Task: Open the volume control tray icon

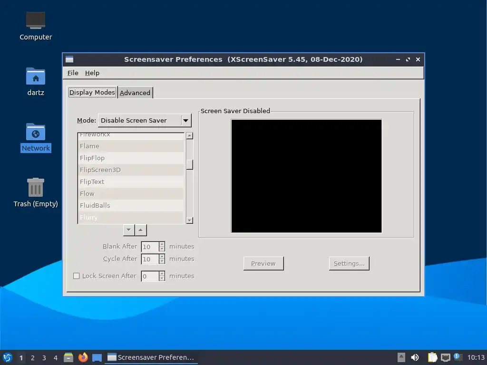Action: coord(415,357)
